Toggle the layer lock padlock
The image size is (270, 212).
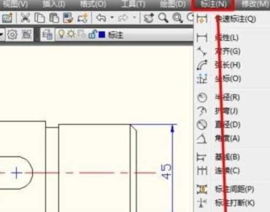(92, 34)
